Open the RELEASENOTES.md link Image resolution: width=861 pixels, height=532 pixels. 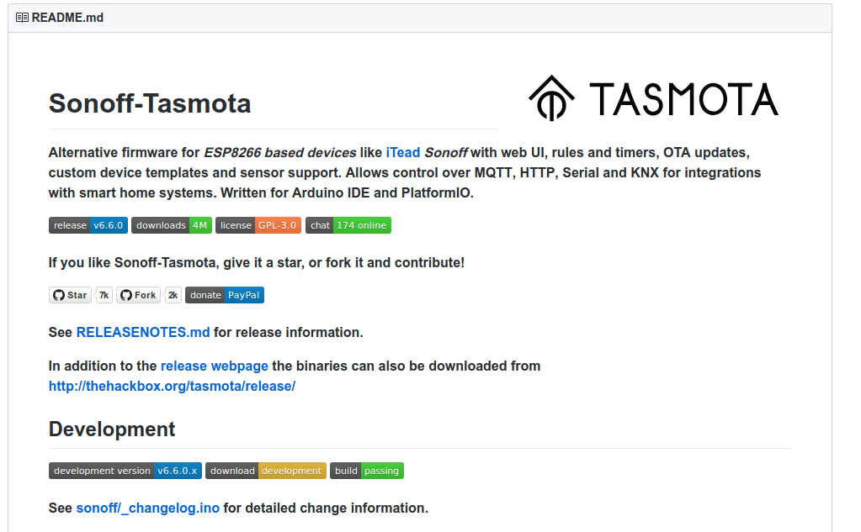point(143,332)
